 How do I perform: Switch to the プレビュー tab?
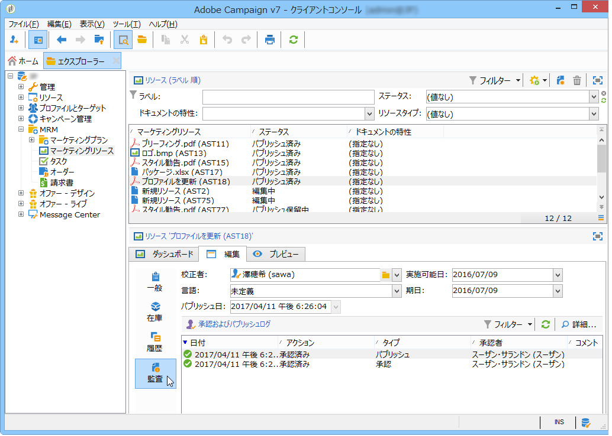tap(276, 255)
